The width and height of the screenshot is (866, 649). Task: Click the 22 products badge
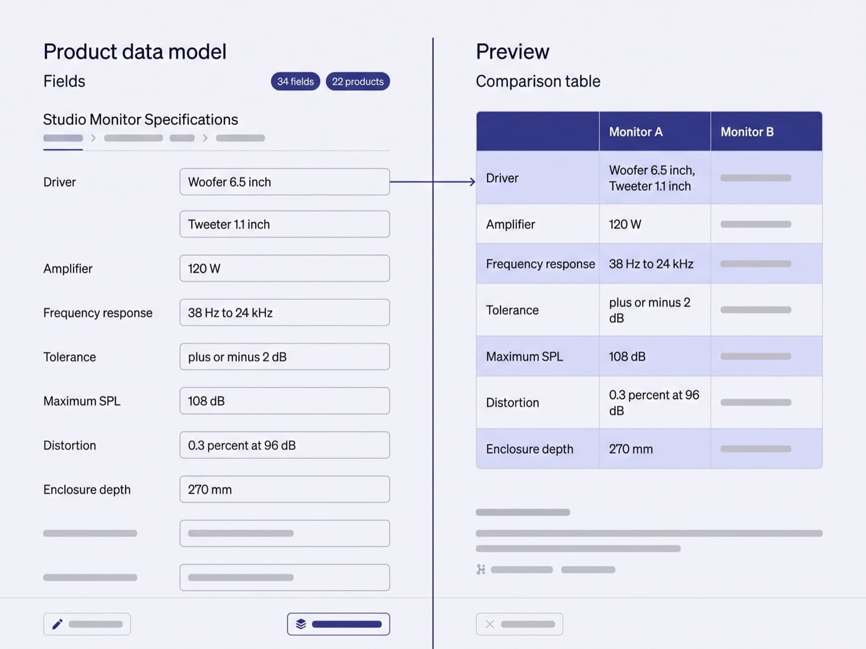(x=358, y=82)
